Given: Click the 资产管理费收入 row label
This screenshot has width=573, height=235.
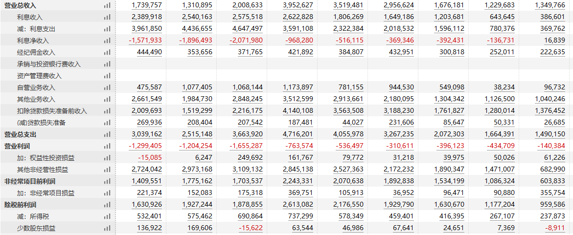Looking at the screenshot, I should click(x=40, y=76).
